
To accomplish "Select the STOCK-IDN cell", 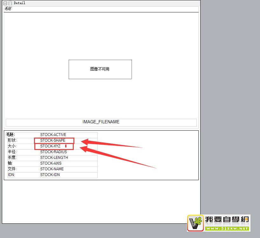I will click(x=50, y=175).
